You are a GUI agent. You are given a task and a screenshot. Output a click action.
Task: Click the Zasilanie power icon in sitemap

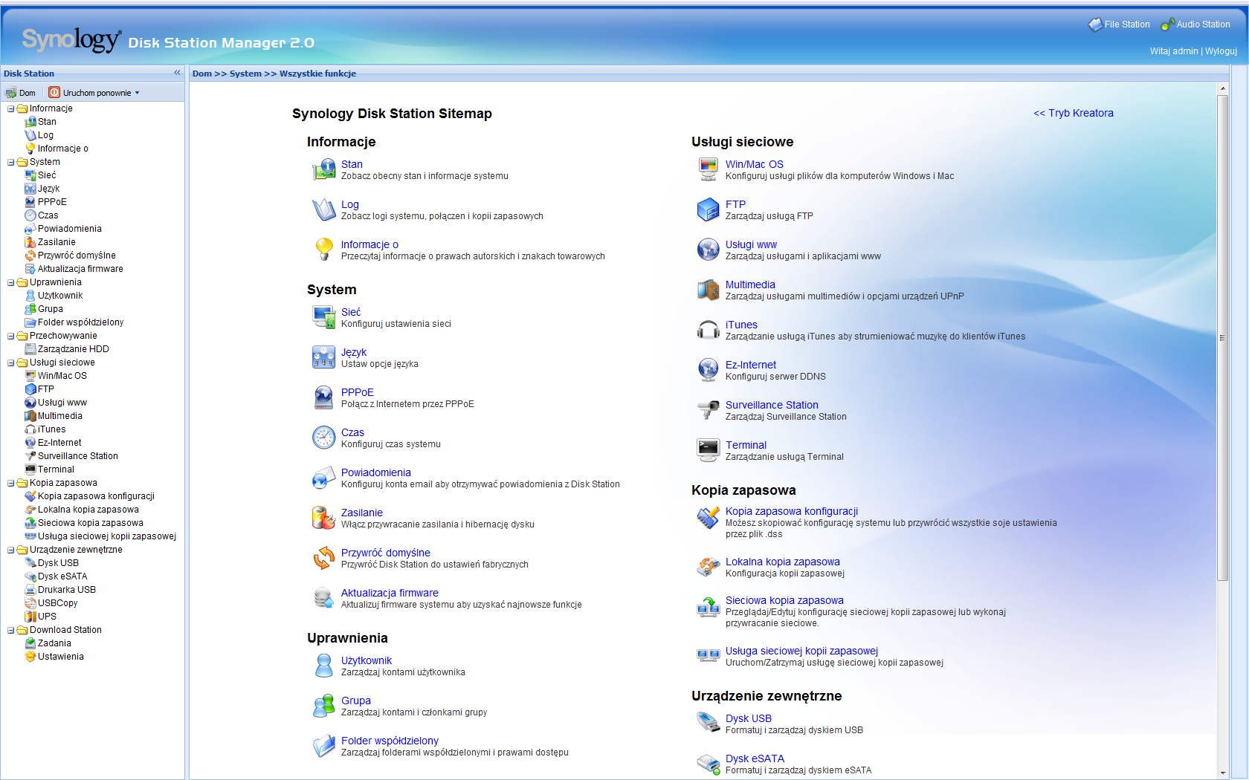[323, 518]
